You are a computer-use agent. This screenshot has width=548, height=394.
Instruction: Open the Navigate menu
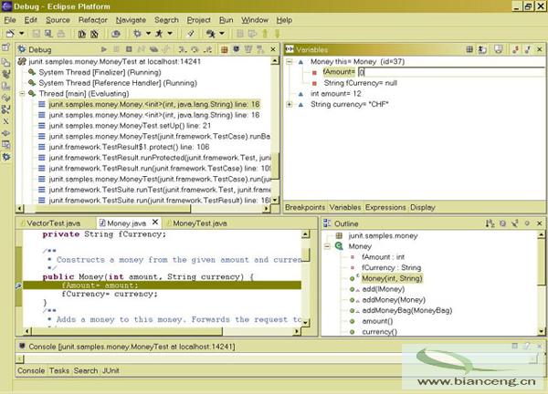[131, 20]
